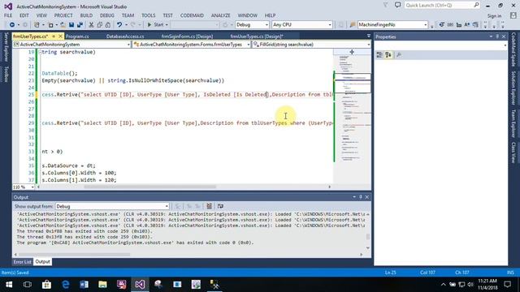This screenshot has width=520, height=292.
Task: Click the Property Pages wrench icon
Action: point(399,55)
